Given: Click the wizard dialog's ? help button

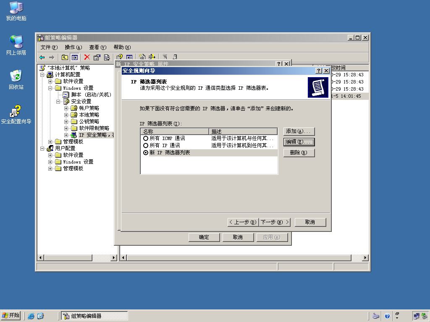Looking at the screenshot, I should pos(318,70).
